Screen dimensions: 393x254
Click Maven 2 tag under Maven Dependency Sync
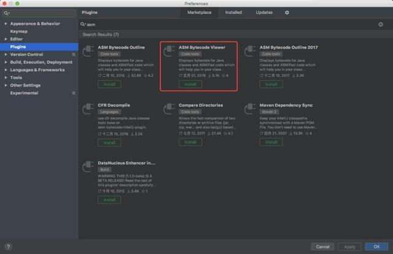click(269, 112)
